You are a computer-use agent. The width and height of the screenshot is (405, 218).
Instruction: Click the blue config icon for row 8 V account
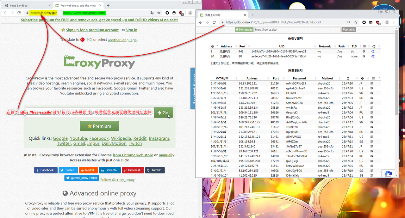[373, 51]
